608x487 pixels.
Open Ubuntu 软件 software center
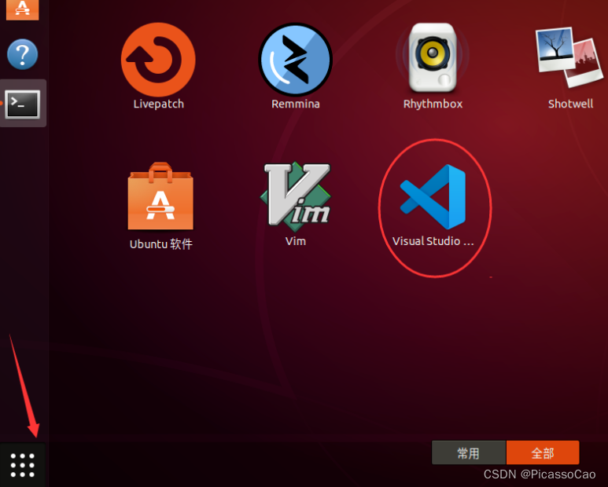160,196
